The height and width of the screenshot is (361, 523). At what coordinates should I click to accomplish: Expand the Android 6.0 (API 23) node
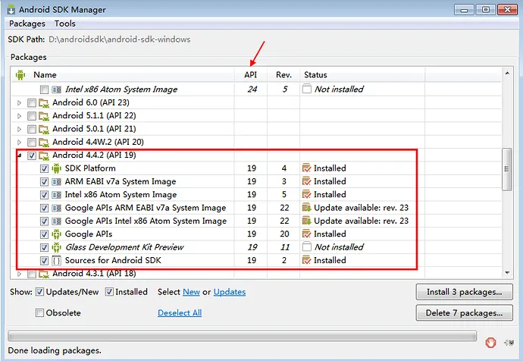pos(20,102)
